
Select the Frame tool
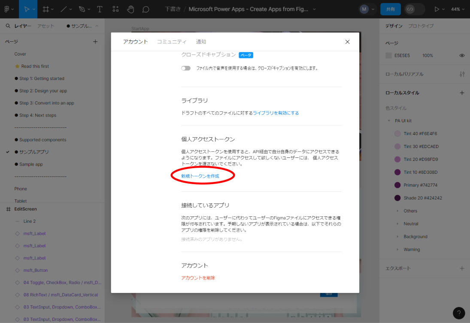click(45, 9)
